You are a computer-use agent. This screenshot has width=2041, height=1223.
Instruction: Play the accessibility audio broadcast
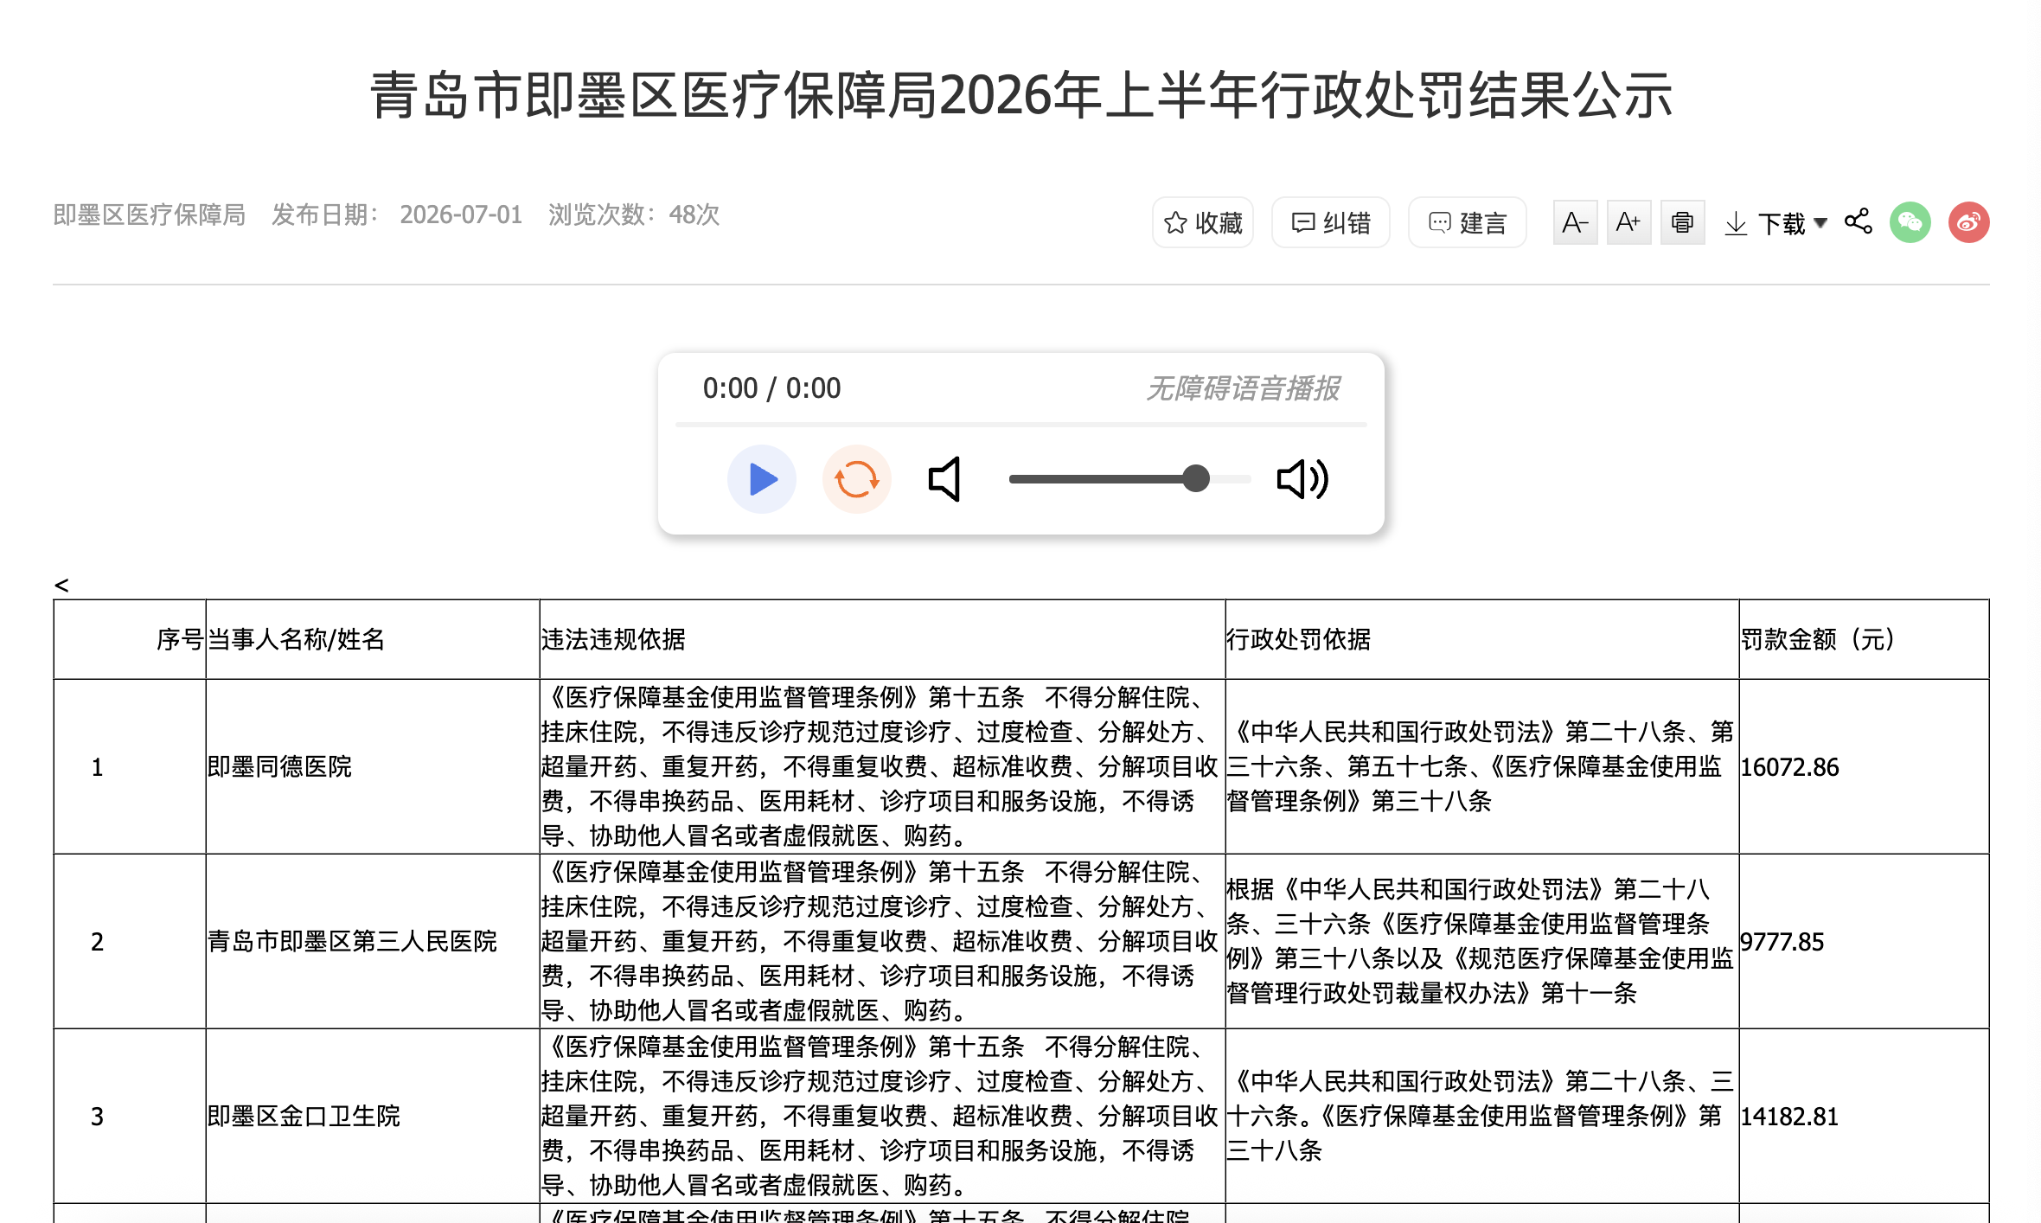click(x=761, y=479)
